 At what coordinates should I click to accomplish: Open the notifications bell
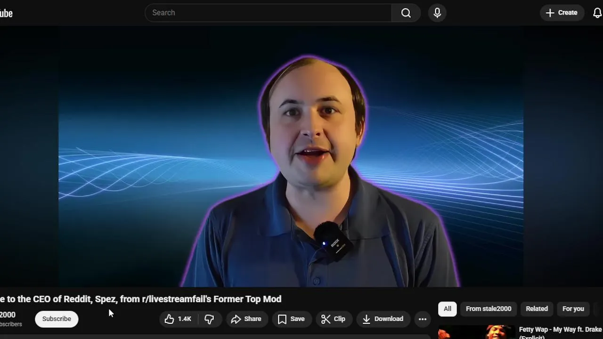pos(597,13)
